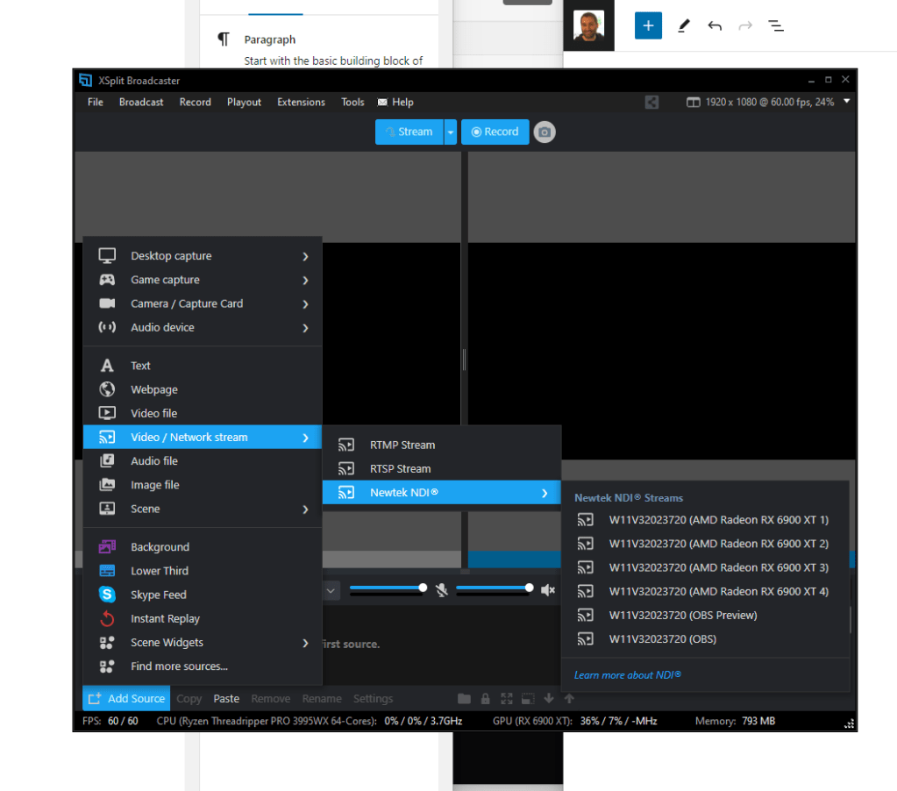The height and width of the screenshot is (791, 897).
Task: Click the blue plus button in the editor toolbar
Action: click(648, 25)
